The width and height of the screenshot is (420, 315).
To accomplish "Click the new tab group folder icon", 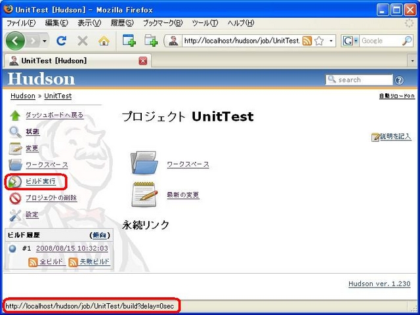I will 151,41.
